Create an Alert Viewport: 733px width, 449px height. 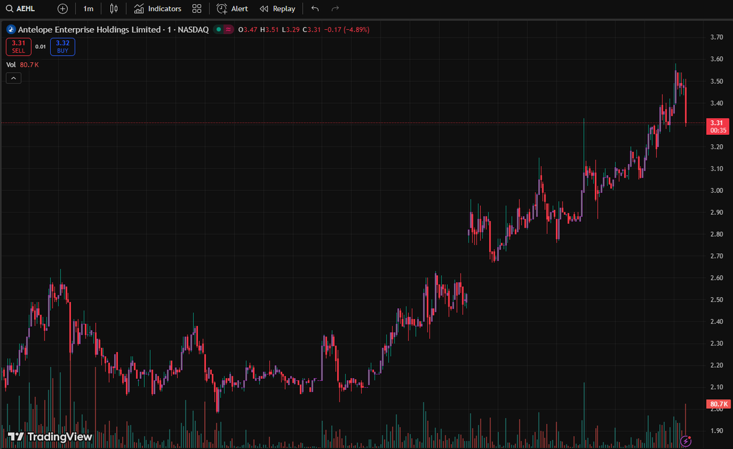pos(233,9)
